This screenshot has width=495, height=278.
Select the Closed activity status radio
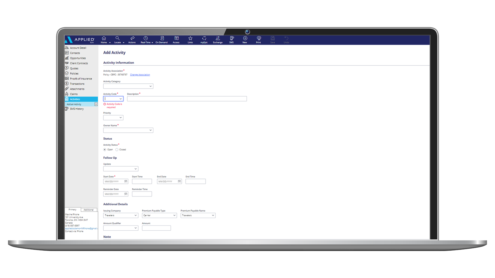(117, 150)
